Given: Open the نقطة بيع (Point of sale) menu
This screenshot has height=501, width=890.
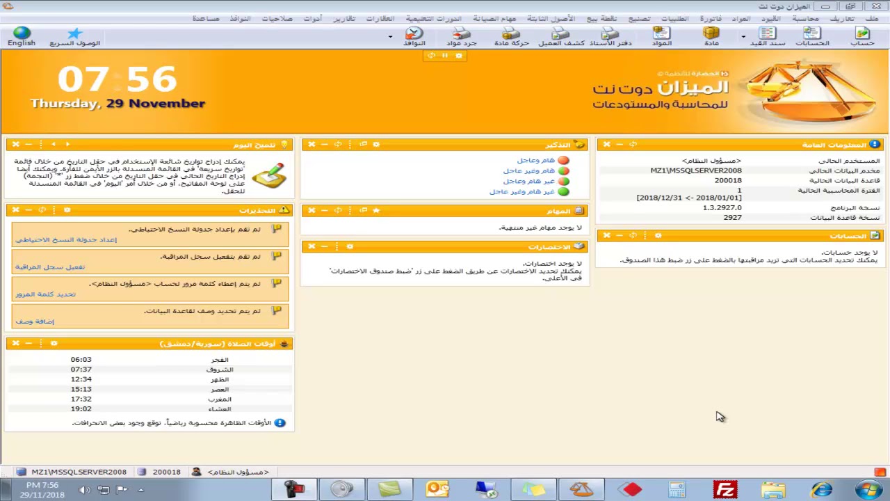Looking at the screenshot, I should click(x=601, y=18).
